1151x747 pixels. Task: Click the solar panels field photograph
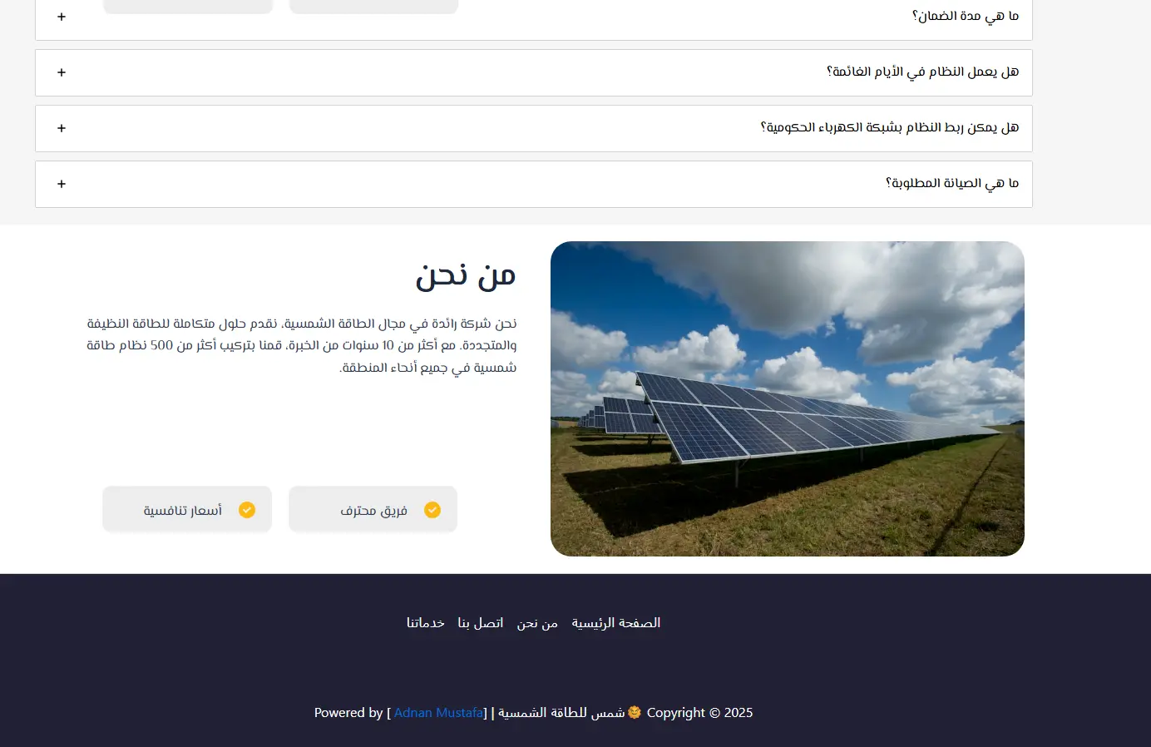pos(787,398)
